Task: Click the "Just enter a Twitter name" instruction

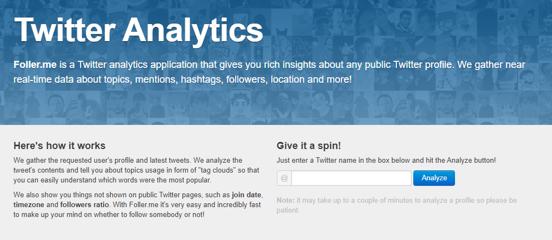Action: 386,161
